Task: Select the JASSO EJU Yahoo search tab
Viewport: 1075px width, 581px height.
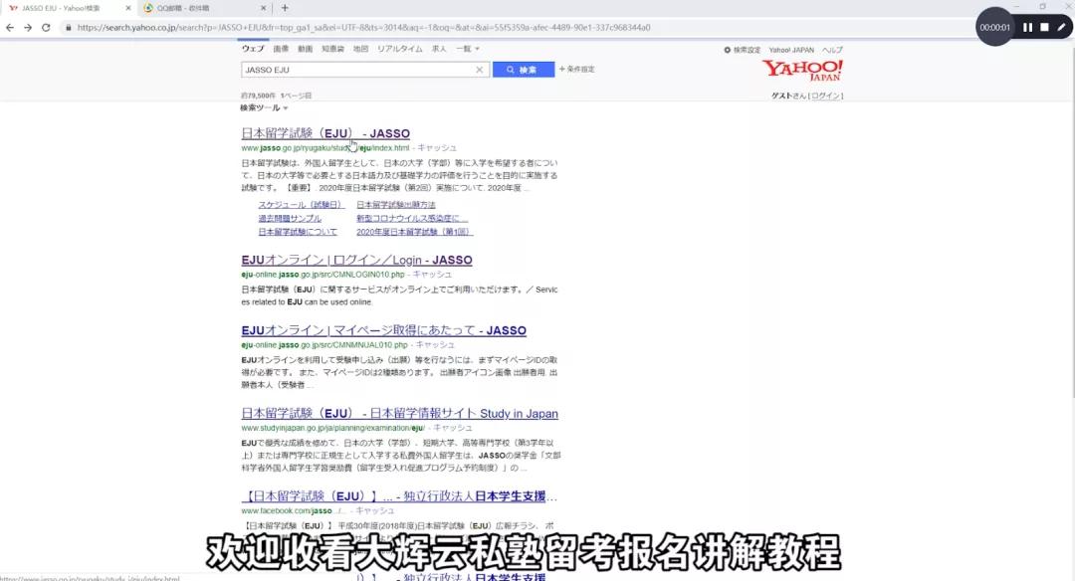Action: point(69,8)
